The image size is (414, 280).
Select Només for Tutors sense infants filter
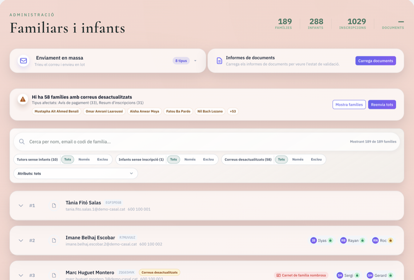(x=84, y=159)
